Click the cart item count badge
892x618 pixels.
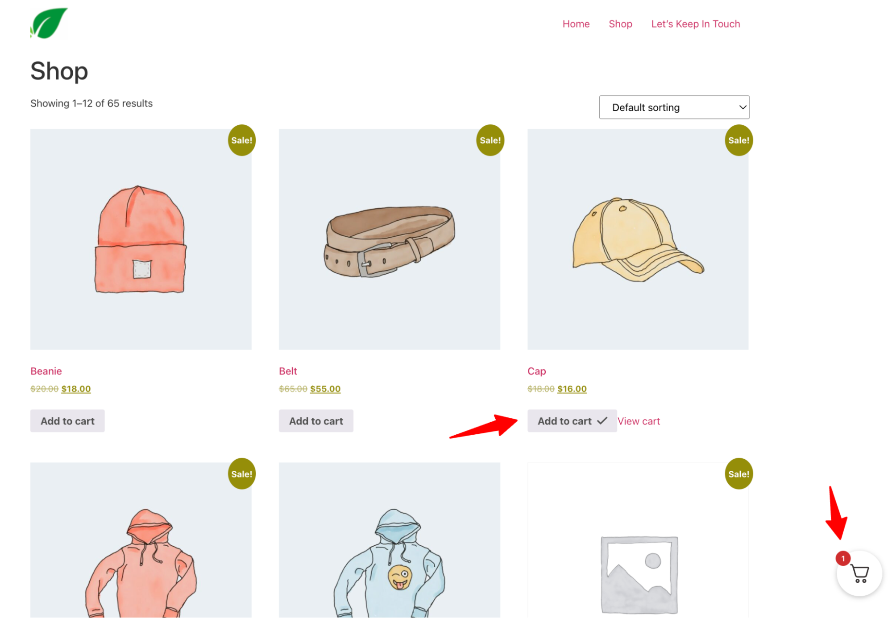tap(842, 558)
